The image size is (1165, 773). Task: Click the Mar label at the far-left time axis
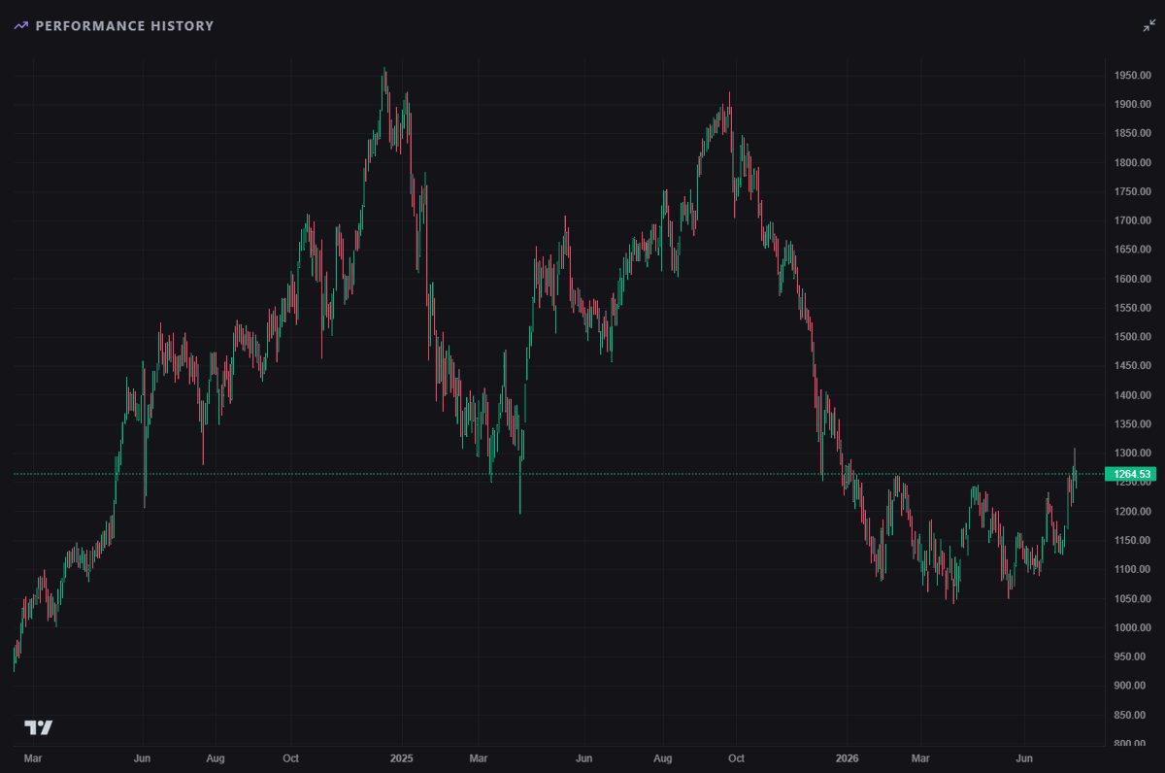pos(32,756)
